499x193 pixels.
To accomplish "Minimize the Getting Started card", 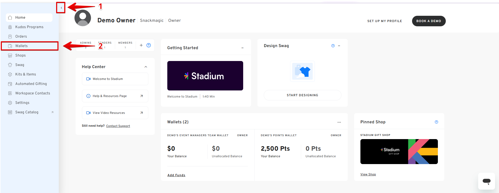I will pyautogui.click(x=242, y=48).
